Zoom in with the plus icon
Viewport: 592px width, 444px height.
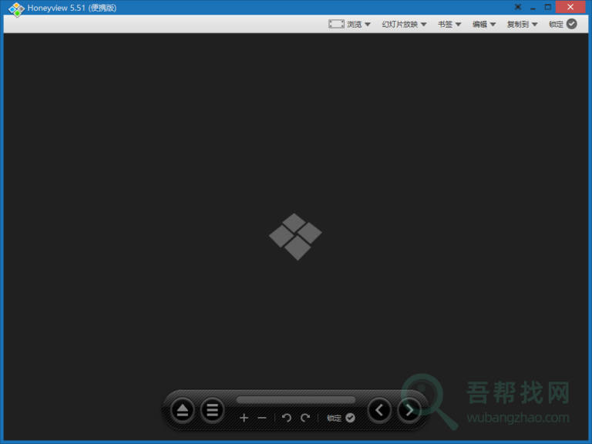244,418
